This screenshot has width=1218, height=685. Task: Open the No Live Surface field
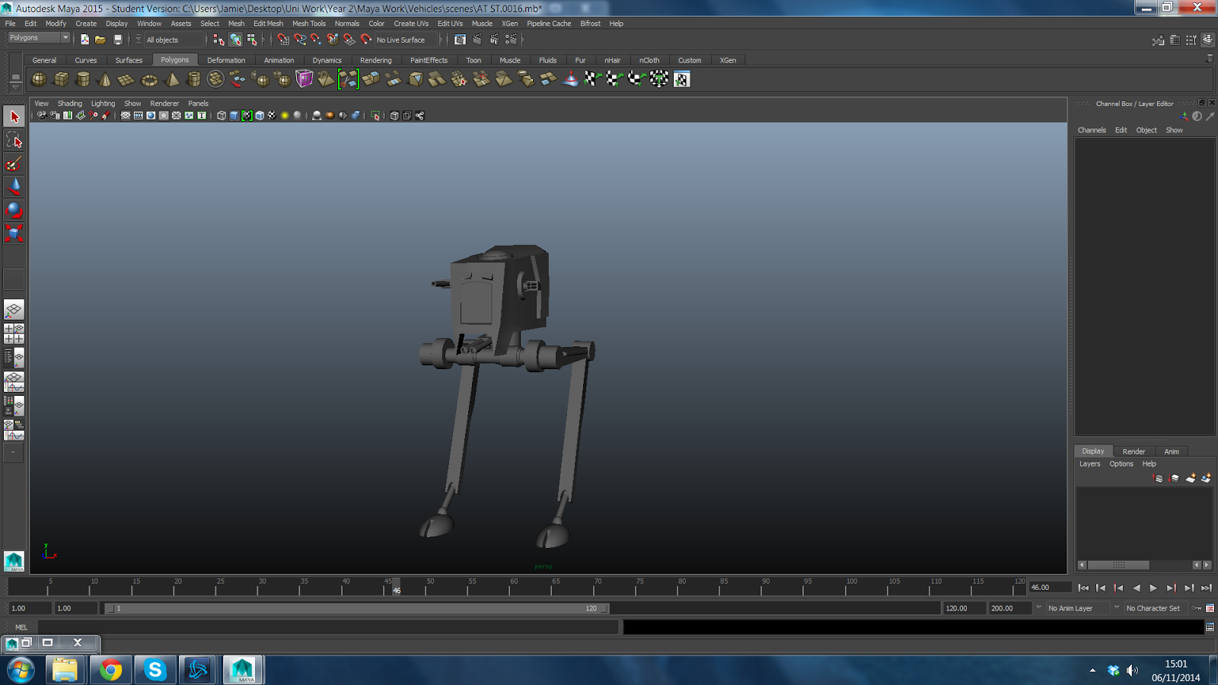coord(406,40)
